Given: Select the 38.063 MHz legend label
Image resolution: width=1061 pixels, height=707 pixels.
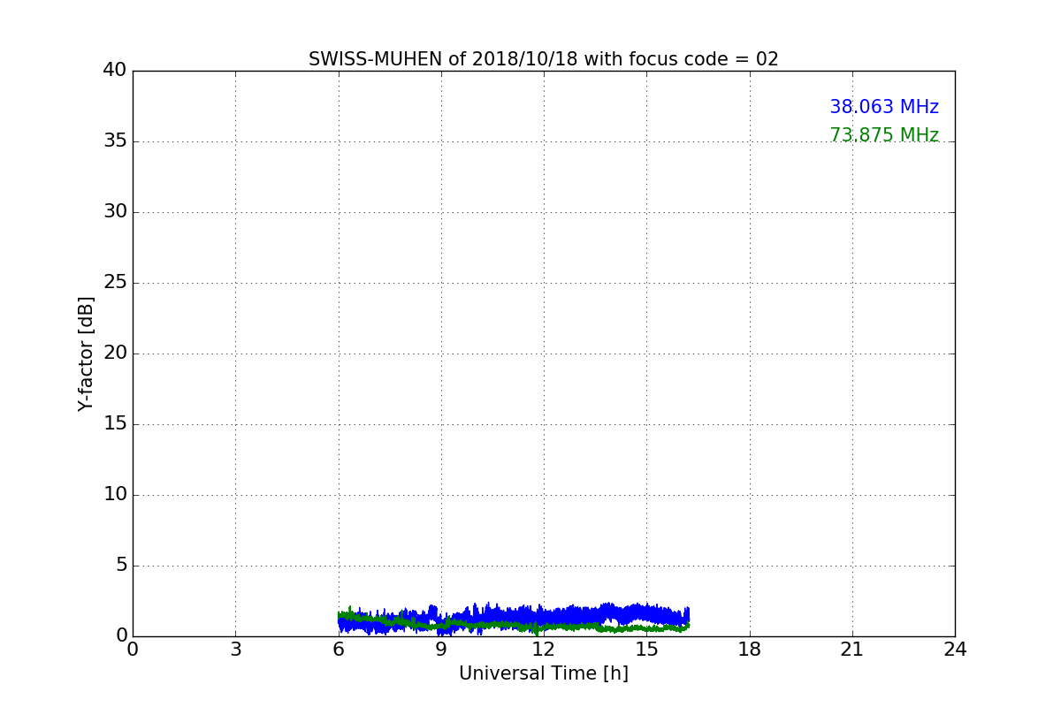Looking at the screenshot, I should [x=884, y=107].
